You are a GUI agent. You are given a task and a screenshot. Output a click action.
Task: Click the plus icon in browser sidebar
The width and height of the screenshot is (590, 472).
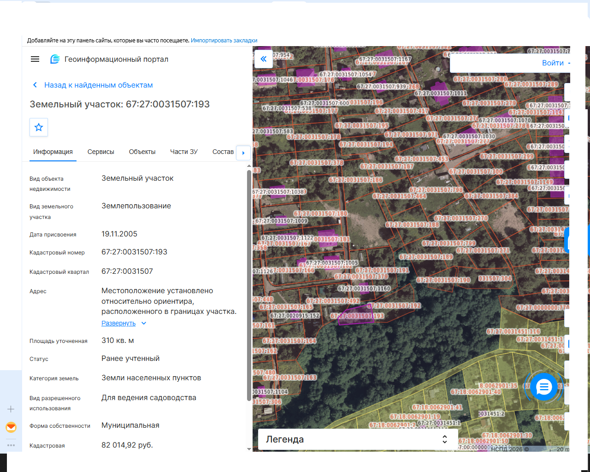click(x=11, y=409)
